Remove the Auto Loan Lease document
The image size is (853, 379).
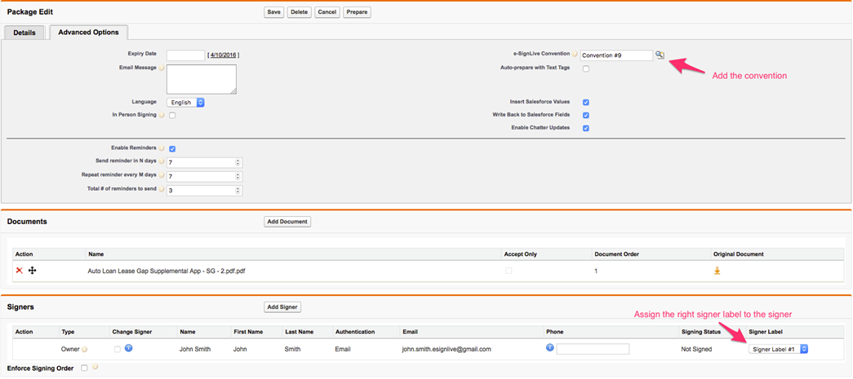pos(20,271)
